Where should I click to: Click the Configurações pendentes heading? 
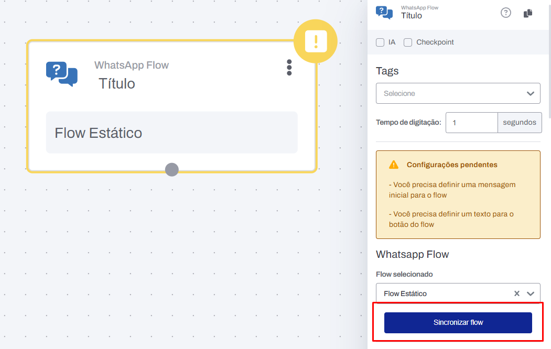(452, 165)
